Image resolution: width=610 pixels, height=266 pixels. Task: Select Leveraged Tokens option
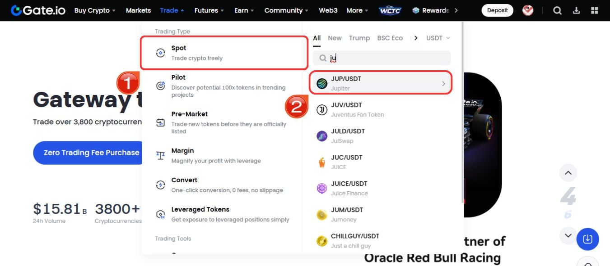pos(222,214)
